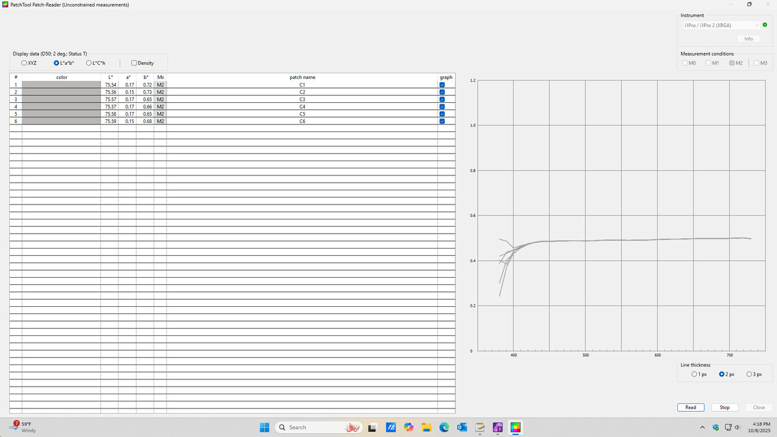The width and height of the screenshot is (777, 437).
Task: Open the Copilot taskbar icon
Action: click(409, 427)
